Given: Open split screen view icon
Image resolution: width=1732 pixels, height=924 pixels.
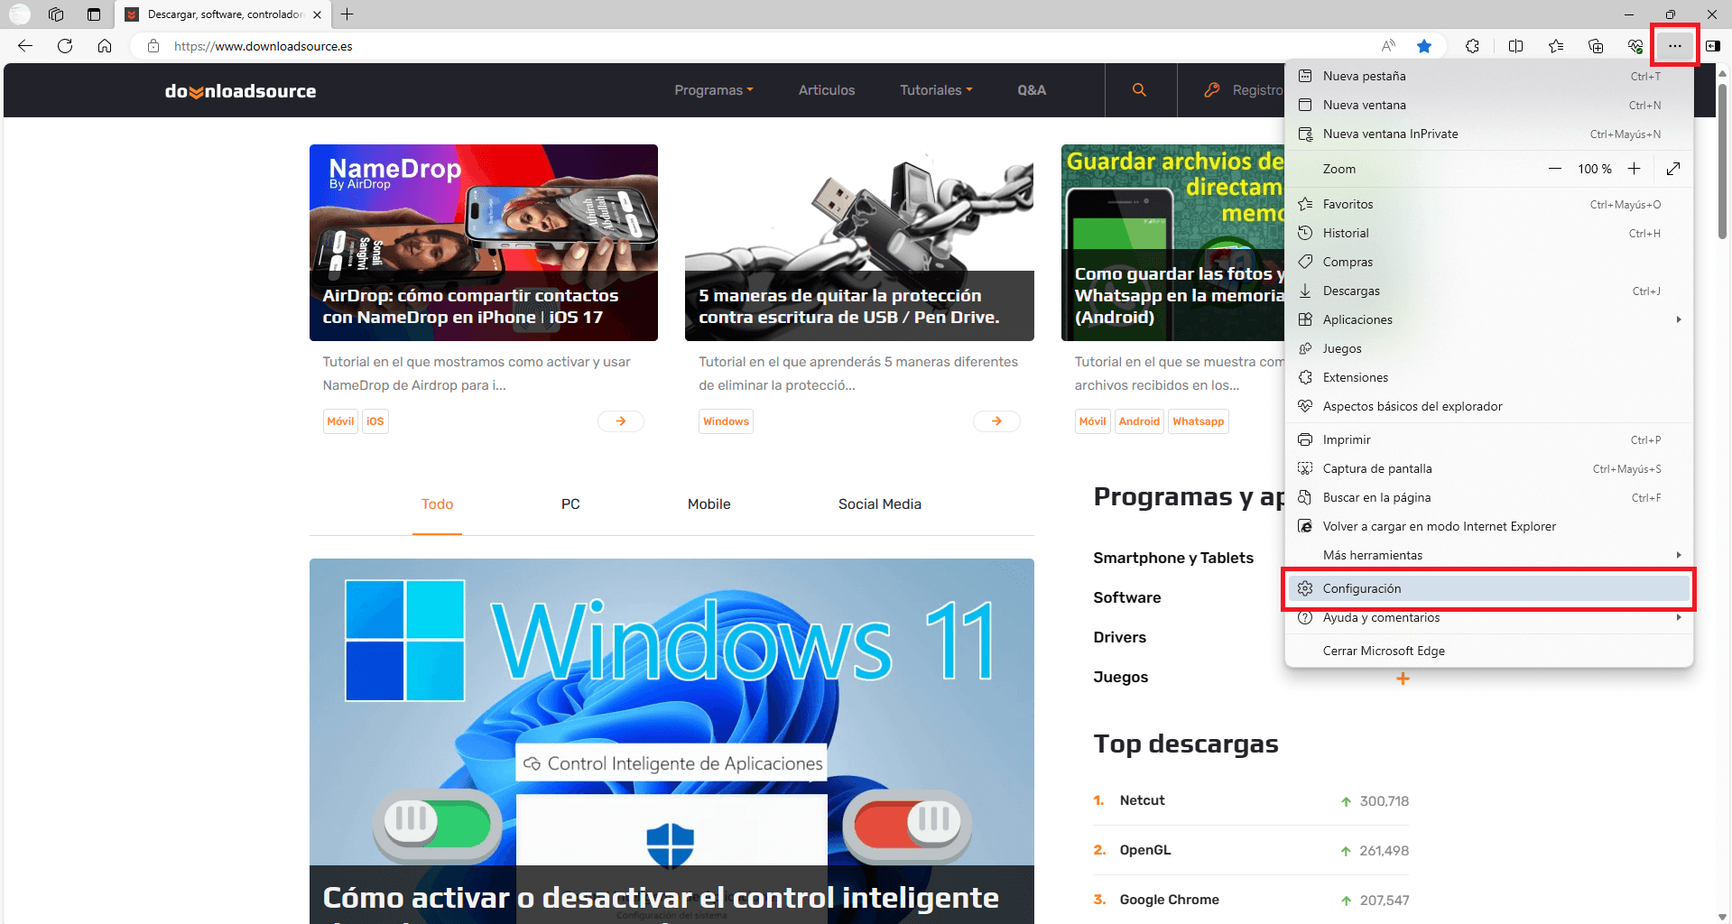Looking at the screenshot, I should click(x=1516, y=46).
